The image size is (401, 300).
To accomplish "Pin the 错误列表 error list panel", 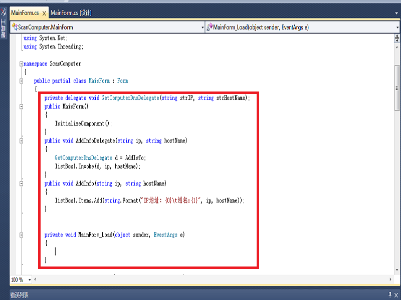I will coord(390,294).
